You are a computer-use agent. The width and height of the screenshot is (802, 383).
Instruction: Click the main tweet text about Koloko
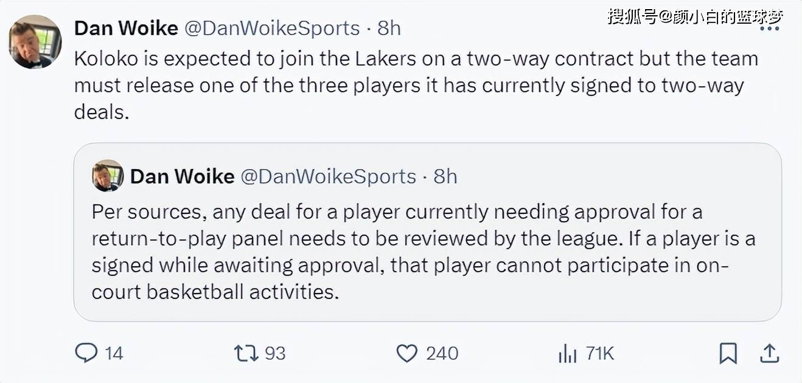click(416, 85)
